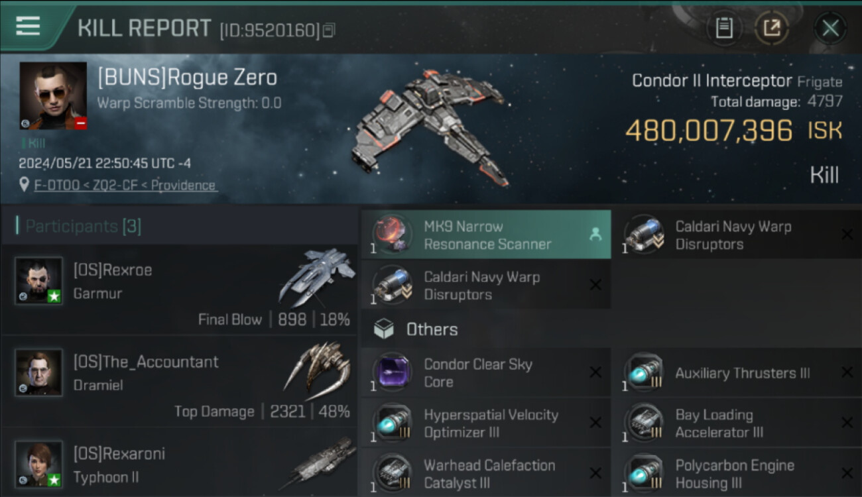Click Polycarbon Engine Housing III icon

pyautogui.click(x=644, y=472)
